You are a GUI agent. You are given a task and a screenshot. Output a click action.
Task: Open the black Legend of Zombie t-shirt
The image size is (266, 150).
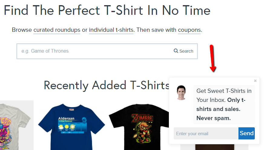139,127
